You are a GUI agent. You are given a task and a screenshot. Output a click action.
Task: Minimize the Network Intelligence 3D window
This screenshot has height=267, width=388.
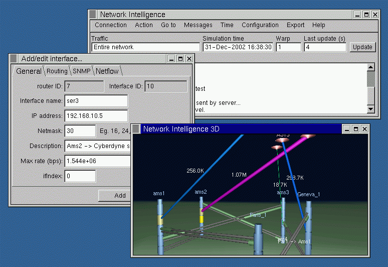click(347, 129)
